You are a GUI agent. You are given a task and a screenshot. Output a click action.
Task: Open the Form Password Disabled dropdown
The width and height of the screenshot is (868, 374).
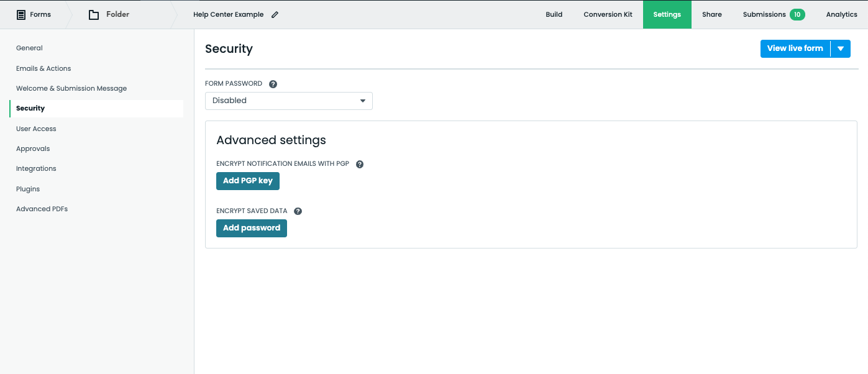coord(289,101)
